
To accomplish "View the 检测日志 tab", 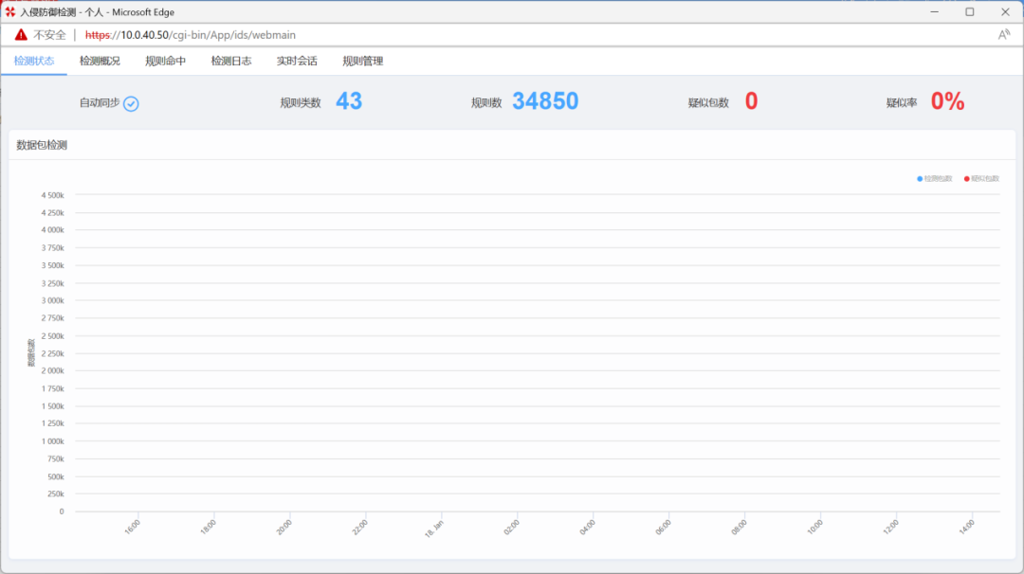I will point(231,62).
